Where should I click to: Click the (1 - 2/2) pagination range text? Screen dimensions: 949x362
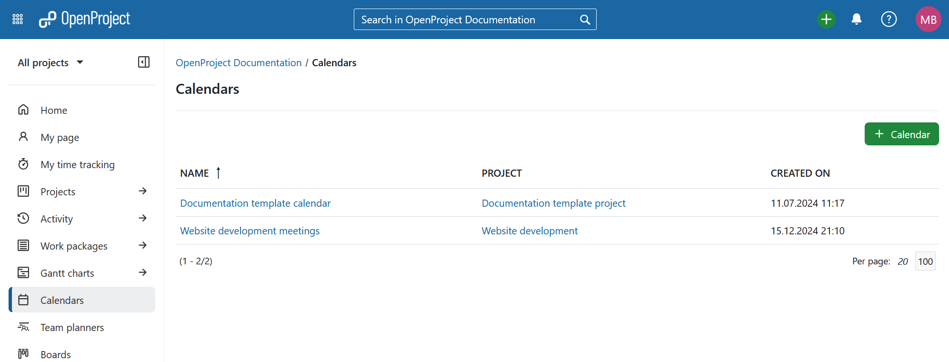point(196,261)
